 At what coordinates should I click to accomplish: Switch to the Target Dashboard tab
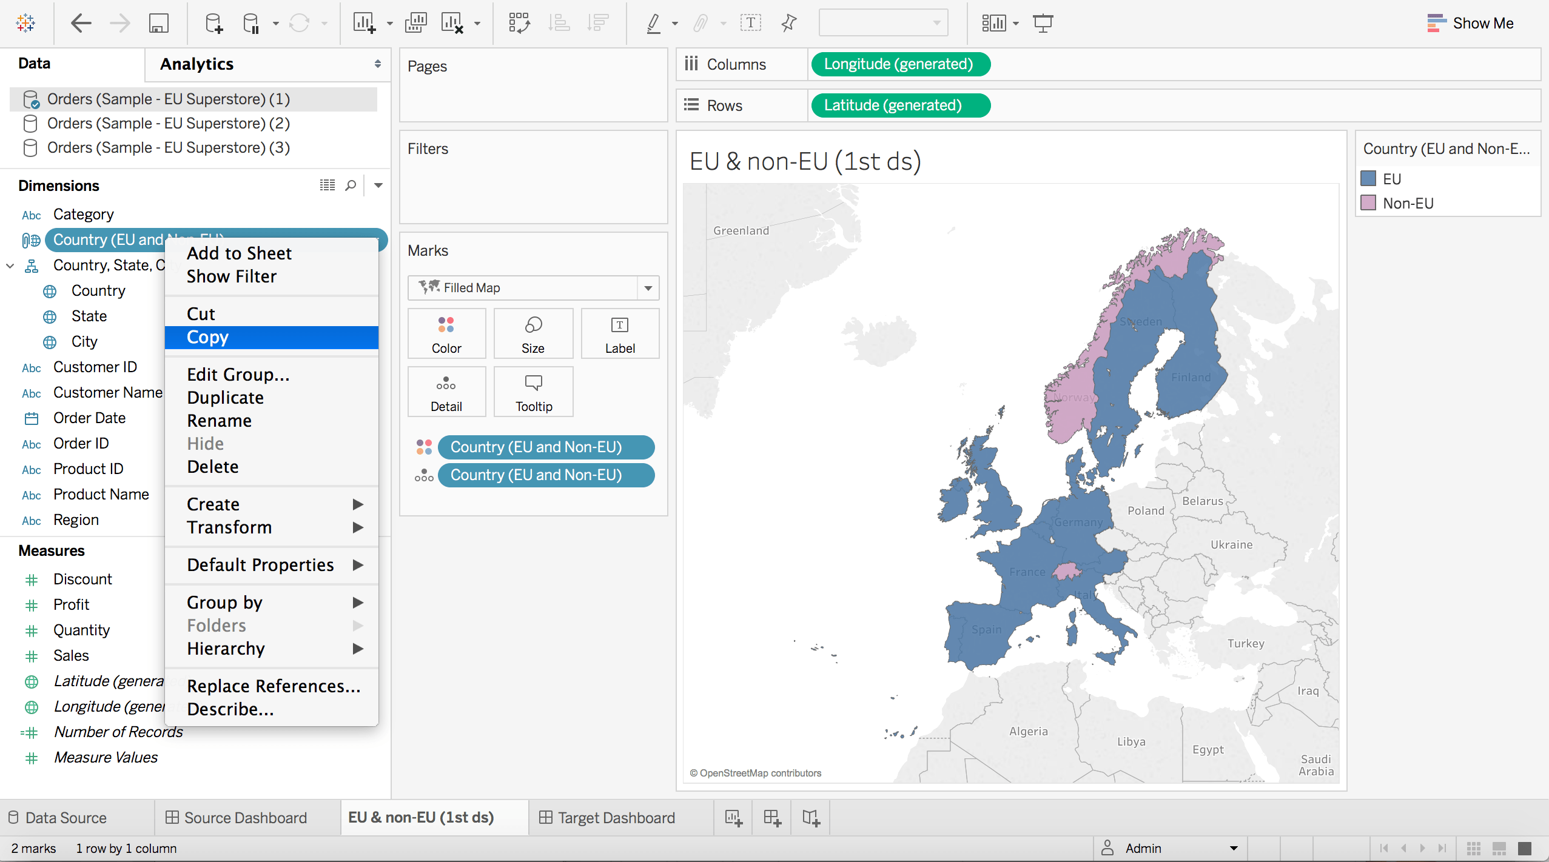click(616, 818)
